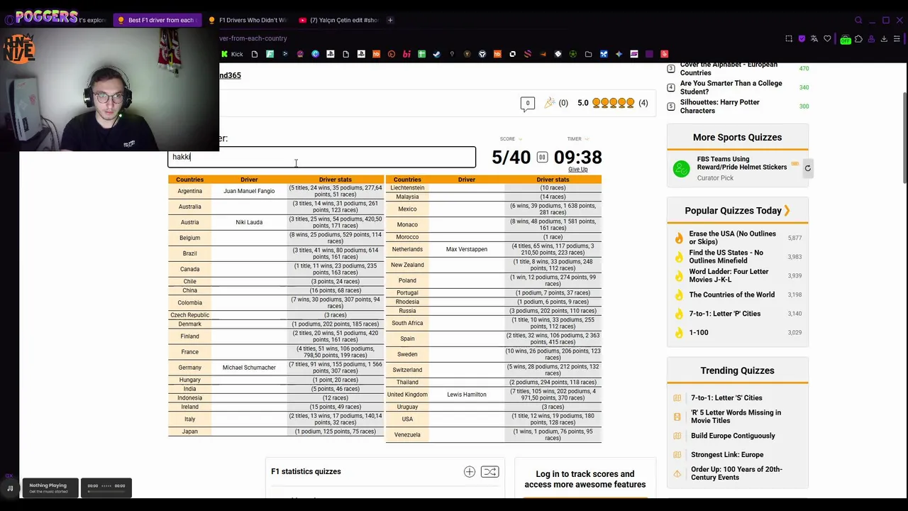Viewport: 908px width, 511px height.
Task: Click the Finland country cell
Action: [189, 336]
